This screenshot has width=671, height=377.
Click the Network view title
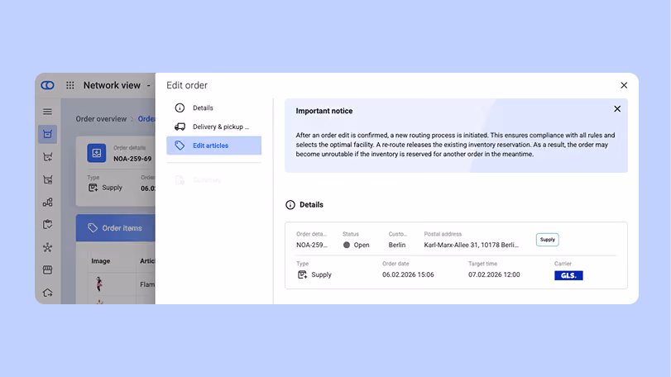click(112, 85)
